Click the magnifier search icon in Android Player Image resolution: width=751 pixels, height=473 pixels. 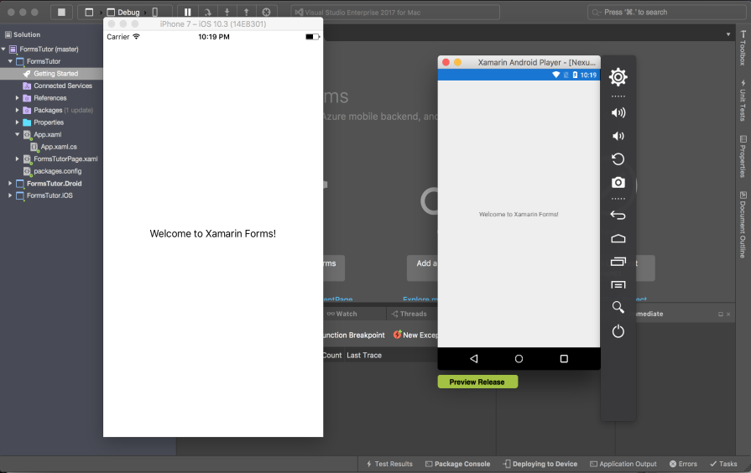(618, 307)
